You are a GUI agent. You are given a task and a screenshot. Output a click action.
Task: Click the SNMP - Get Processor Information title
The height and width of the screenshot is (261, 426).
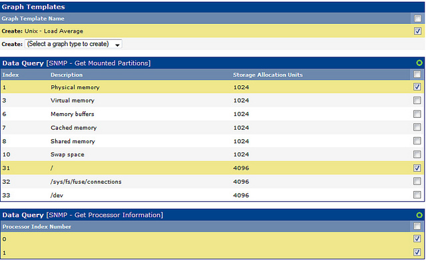pyautogui.click(x=105, y=215)
